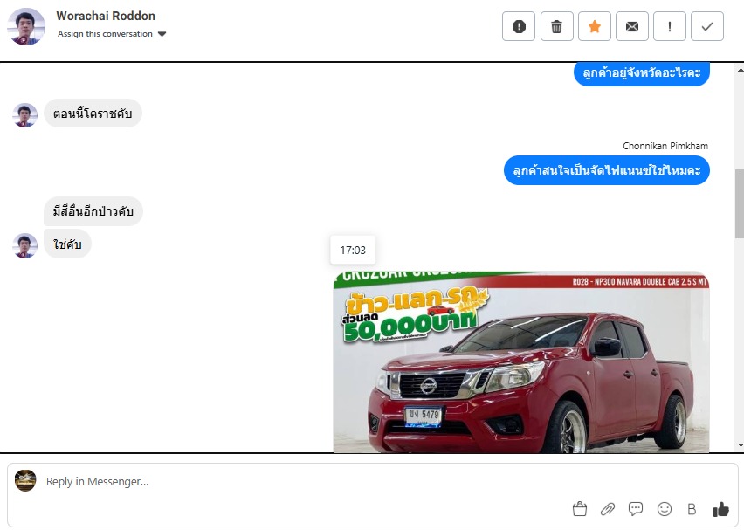Attach a file with paperclip icon

[608, 509]
